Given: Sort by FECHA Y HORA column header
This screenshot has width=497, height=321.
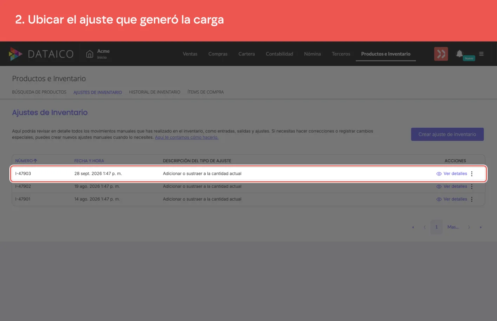Looking at the screenshot, I should click(89, 161).
